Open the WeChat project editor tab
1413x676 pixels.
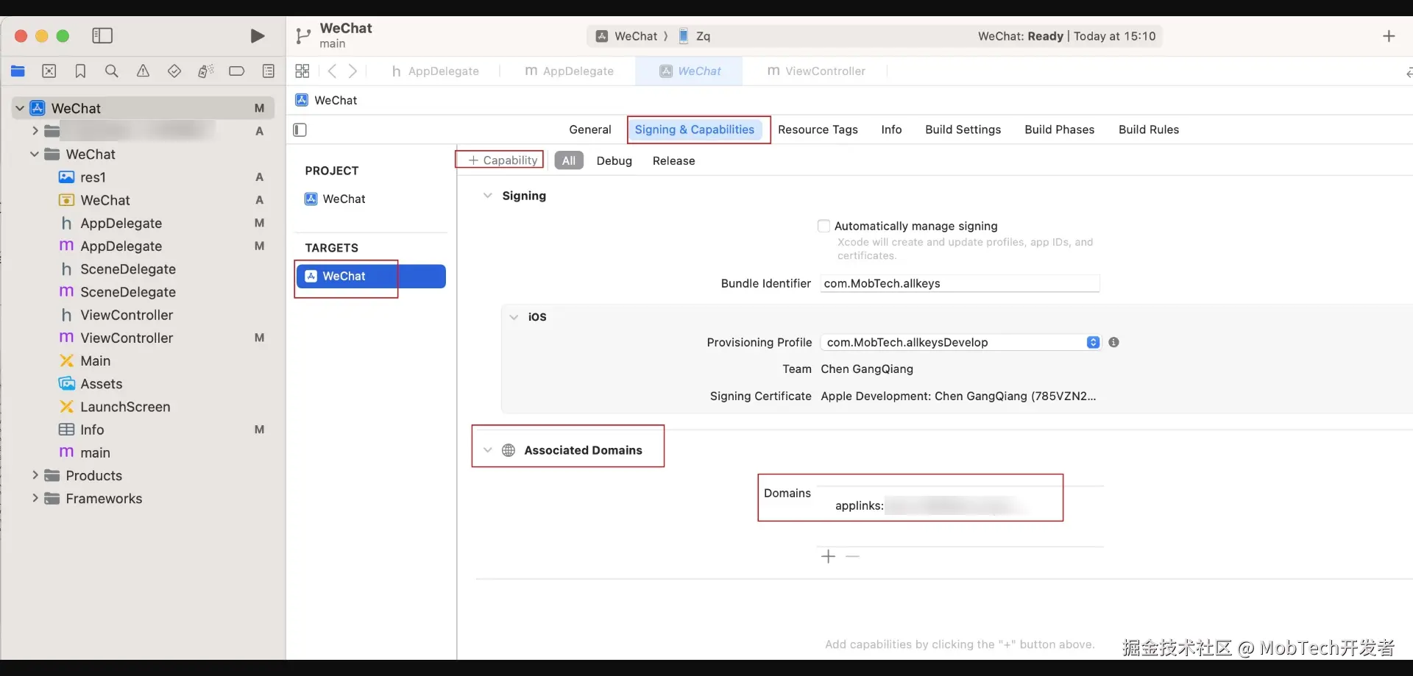point(690,71)
